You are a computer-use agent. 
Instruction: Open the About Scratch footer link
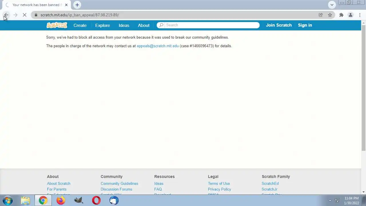tap(59, 183)
